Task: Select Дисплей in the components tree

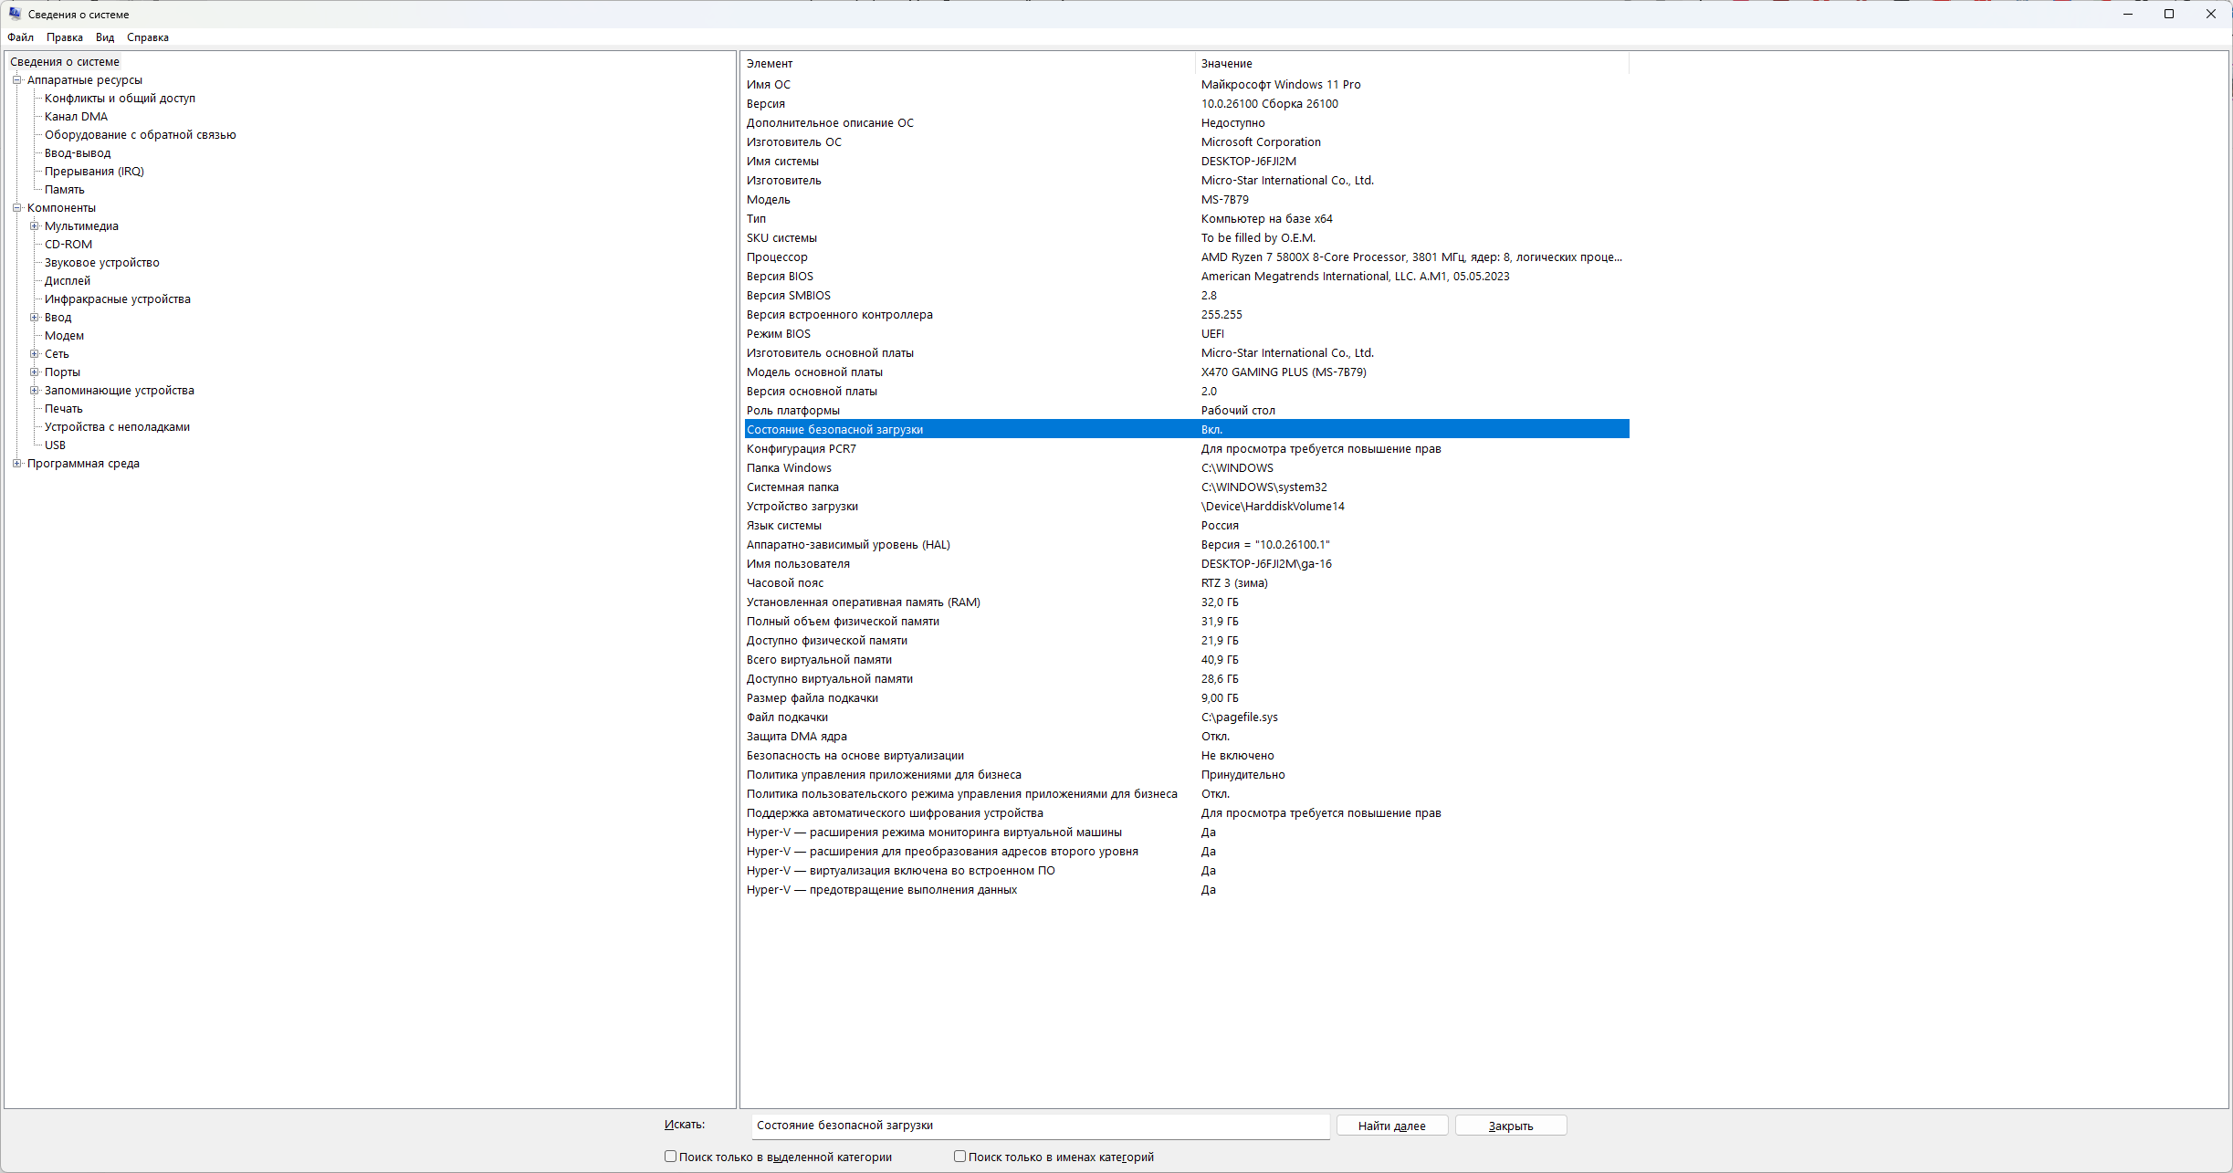Action: tap(68, 281)
